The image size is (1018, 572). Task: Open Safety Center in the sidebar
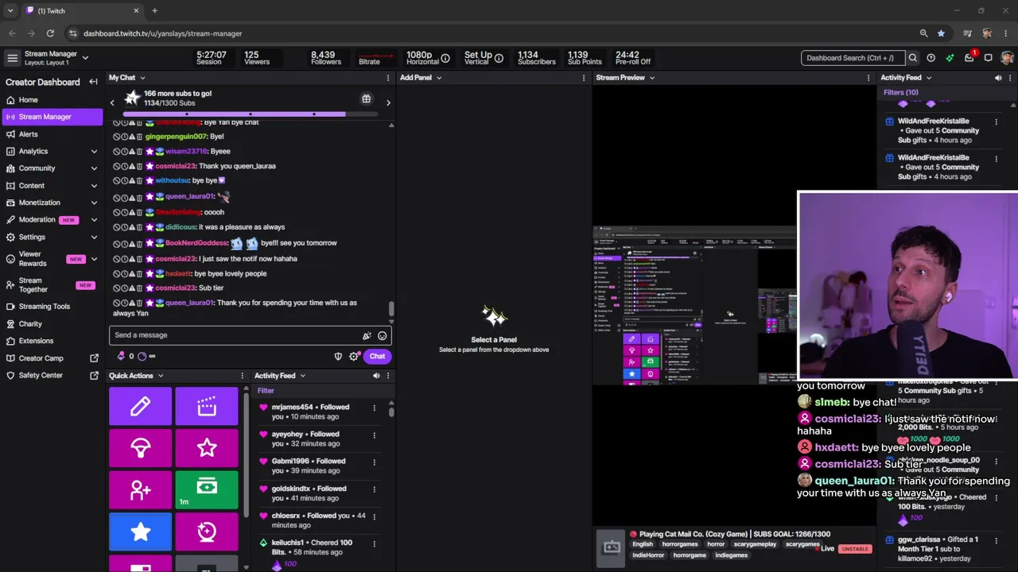click(52, 375)
